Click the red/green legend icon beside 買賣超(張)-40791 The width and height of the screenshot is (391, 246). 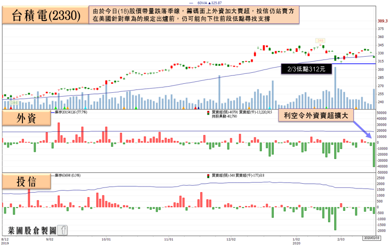(x=208, y=113)
